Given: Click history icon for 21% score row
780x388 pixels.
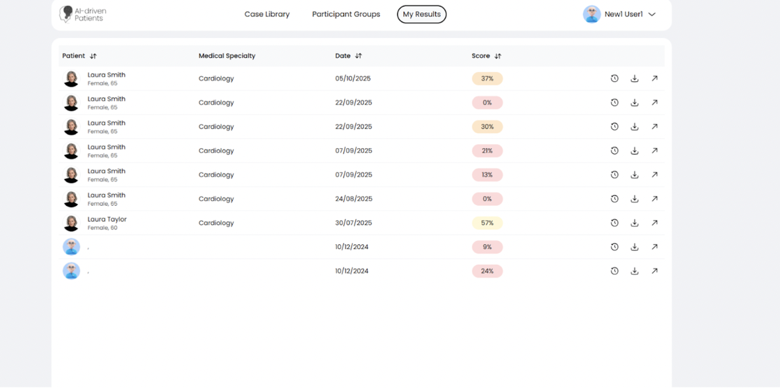Looking at the screenshot, I should pos(614,151).
